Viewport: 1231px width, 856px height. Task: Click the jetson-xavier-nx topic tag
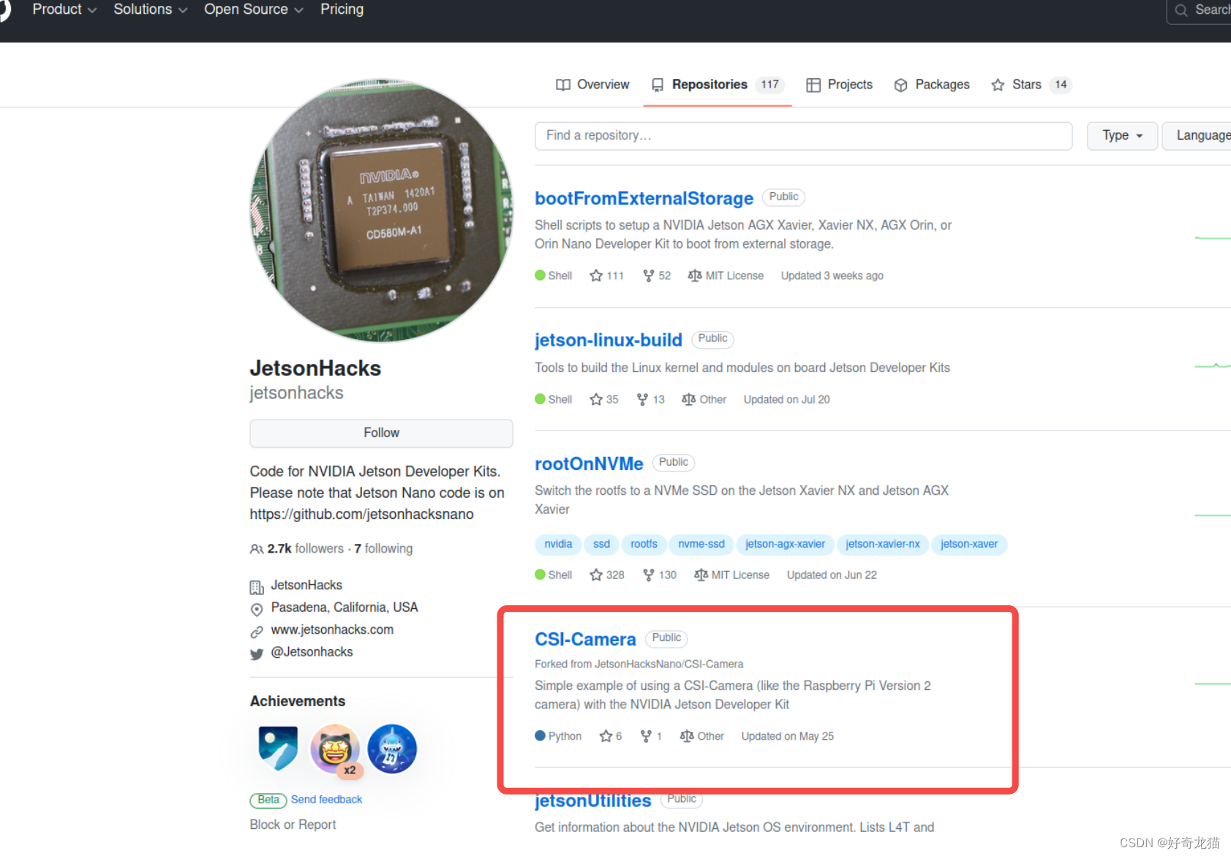(x=883, y=545)
